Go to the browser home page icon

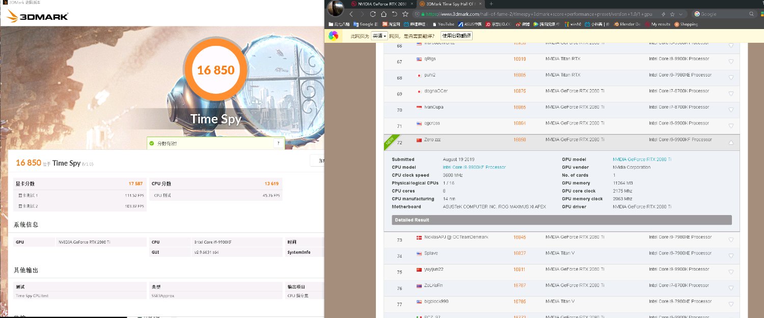(384, 14)
